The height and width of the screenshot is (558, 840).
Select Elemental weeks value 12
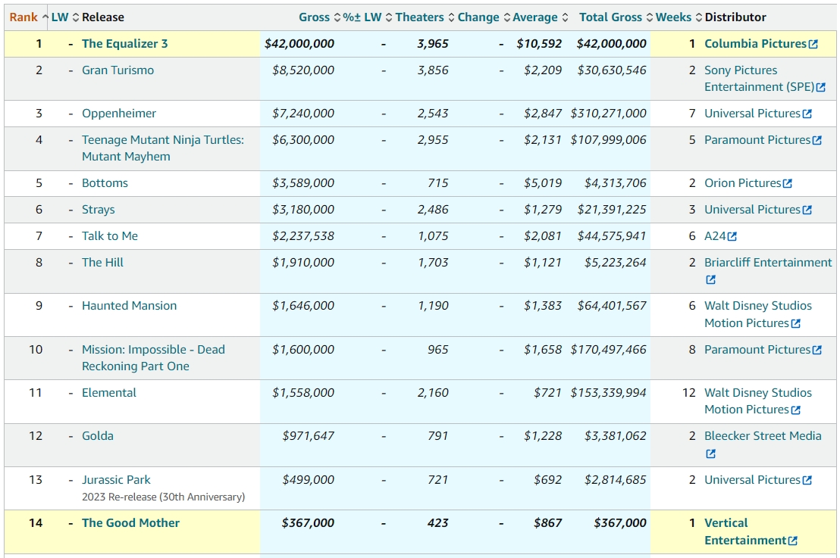pos(689,393)
